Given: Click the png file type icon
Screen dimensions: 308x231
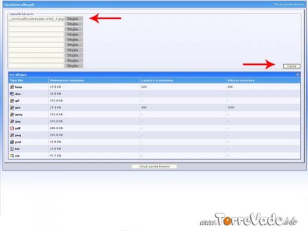Looking at the screenshot, I should point(12,135).
